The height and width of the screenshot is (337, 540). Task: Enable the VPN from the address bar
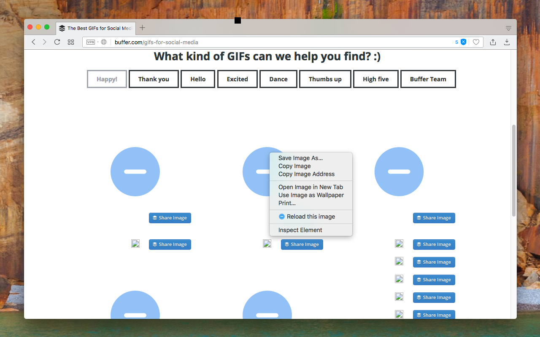coord(90,42)
